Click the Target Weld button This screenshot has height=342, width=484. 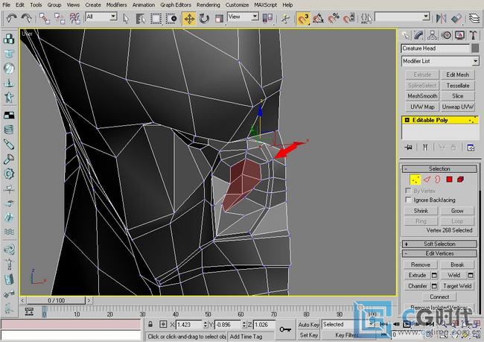click(457, 286)
